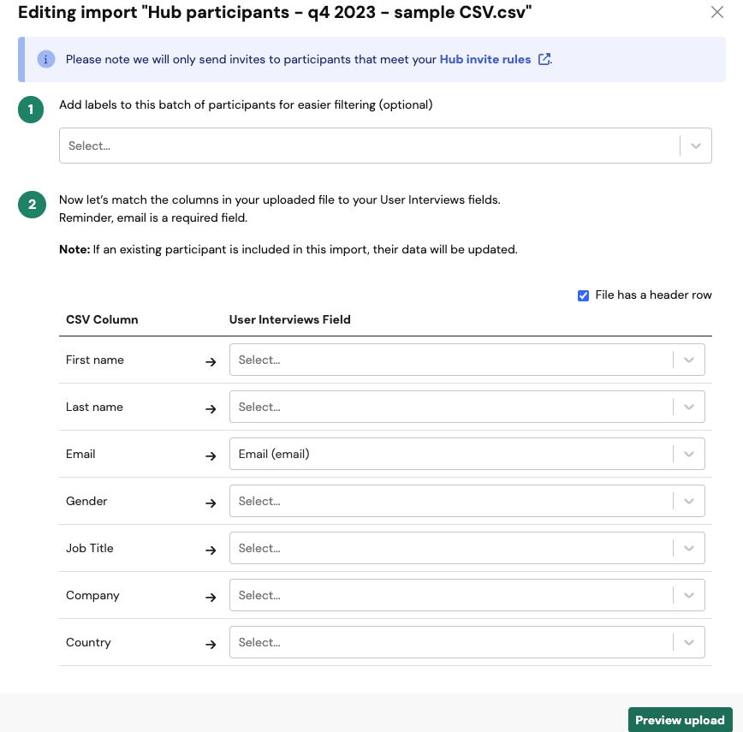Viewport: 743px width, 732px height.
Task: Click the arrow icon beside Email
Action: (211, 455)
